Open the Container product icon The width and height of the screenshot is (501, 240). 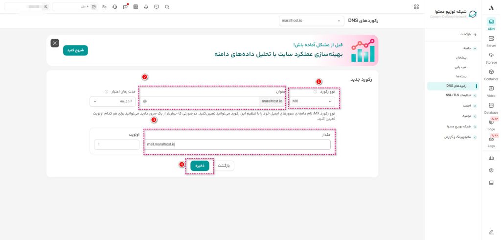[491, 74]
